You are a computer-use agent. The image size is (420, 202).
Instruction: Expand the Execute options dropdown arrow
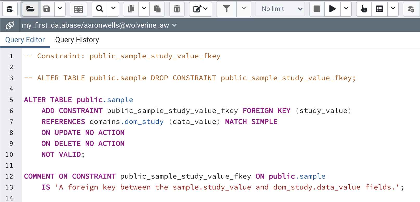[x=346, y=9]
